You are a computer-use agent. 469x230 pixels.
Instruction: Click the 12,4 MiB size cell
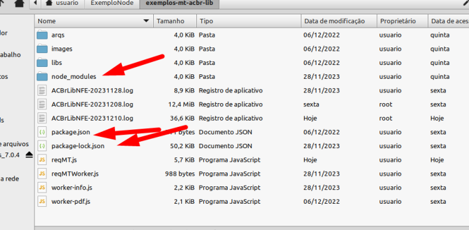coord(181,104)
